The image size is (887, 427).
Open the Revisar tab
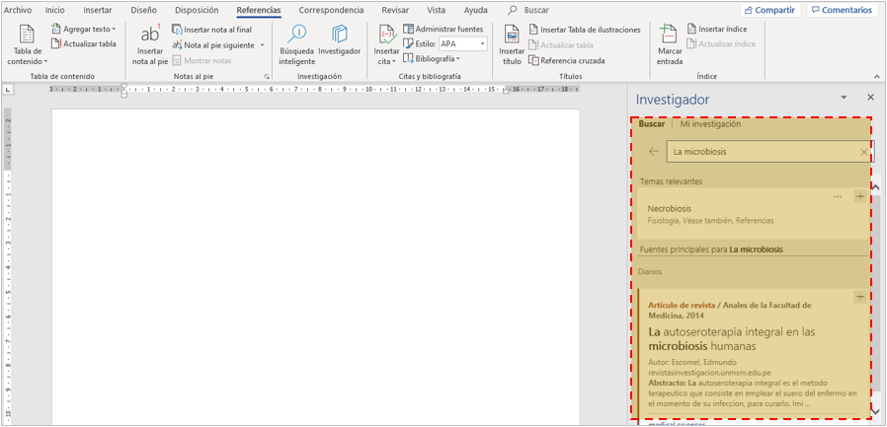(395, 10)
